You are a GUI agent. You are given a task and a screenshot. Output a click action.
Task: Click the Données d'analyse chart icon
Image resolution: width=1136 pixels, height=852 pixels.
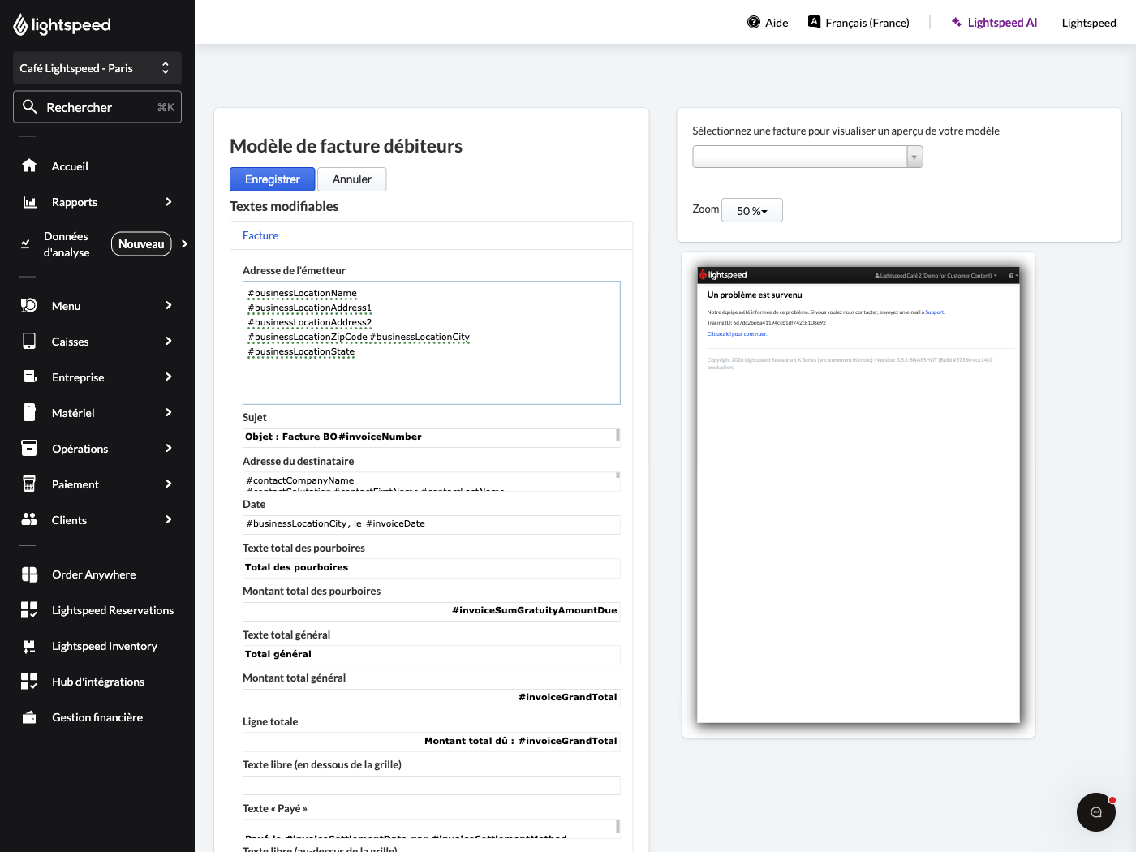pos(25,243)
